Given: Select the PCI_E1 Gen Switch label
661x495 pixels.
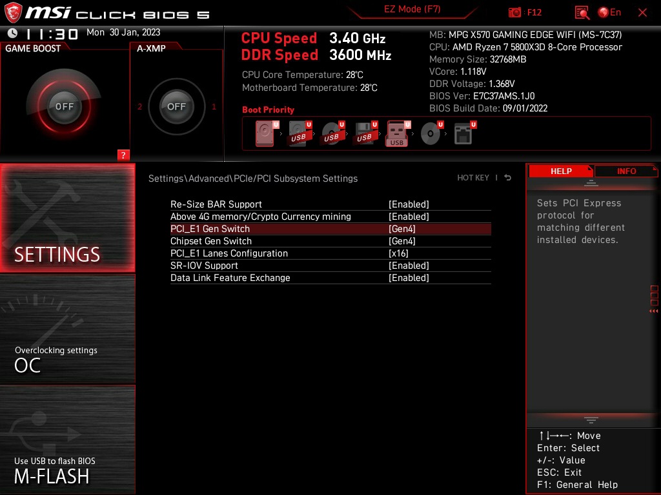Looking at the screenshot, I should point(210,229).
